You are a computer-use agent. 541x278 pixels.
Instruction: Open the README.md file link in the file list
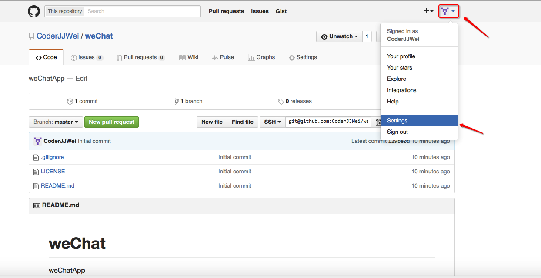click(x=58, y=186)
